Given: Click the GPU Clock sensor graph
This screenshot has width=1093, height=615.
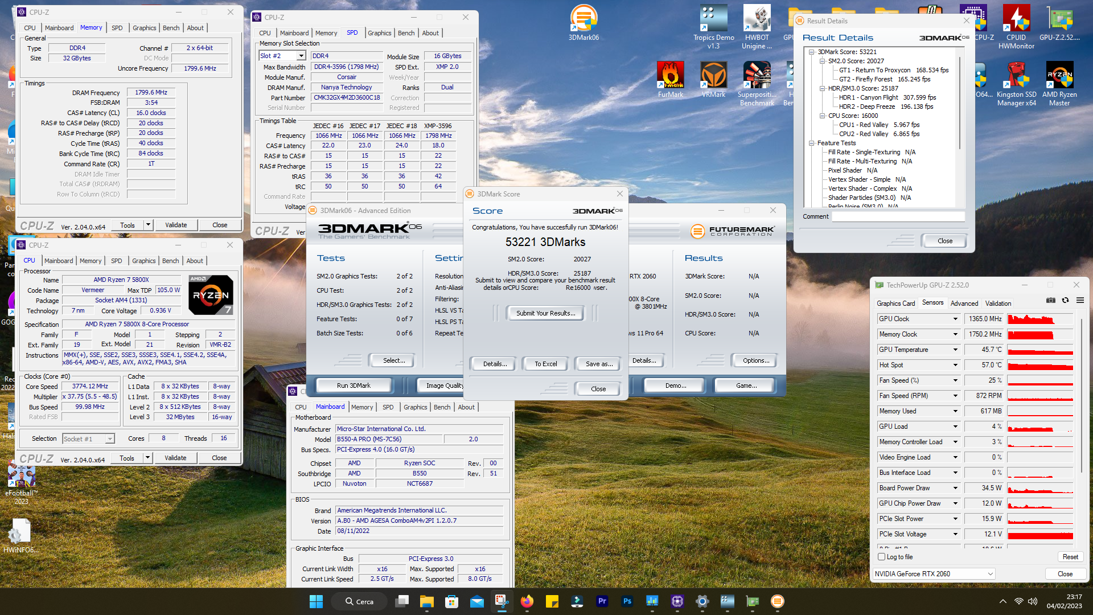Looking at the screenshot, I should pos(1040,319).
